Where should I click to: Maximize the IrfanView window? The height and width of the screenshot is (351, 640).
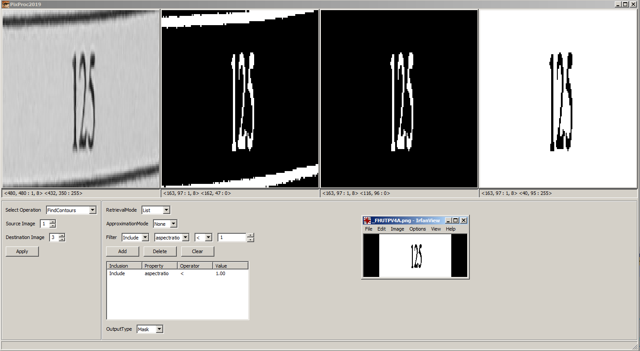click(x=456, y=220)
